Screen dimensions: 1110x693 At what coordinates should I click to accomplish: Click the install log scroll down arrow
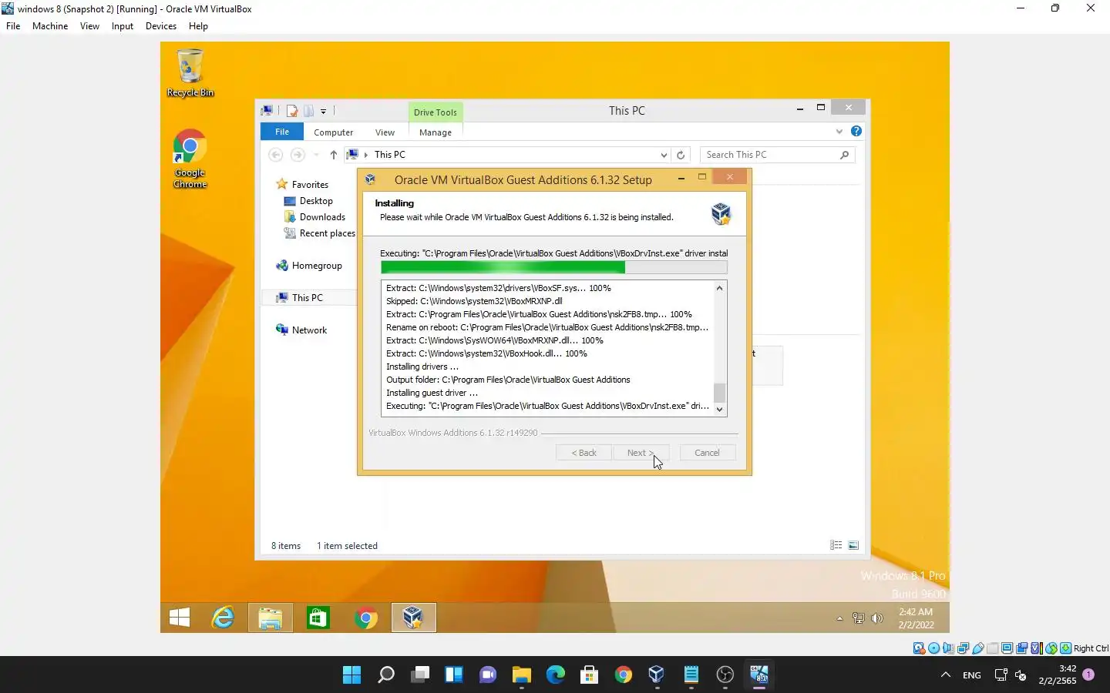click(720, 409)
